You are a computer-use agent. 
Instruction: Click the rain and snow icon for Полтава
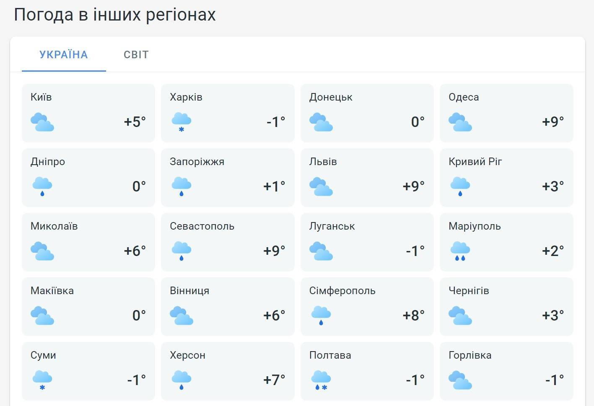click(321, 380)
